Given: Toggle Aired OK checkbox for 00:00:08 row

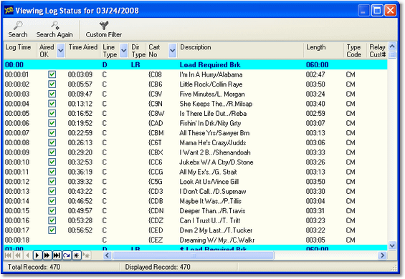Looking at the screenshot, I should click(52, 142).
